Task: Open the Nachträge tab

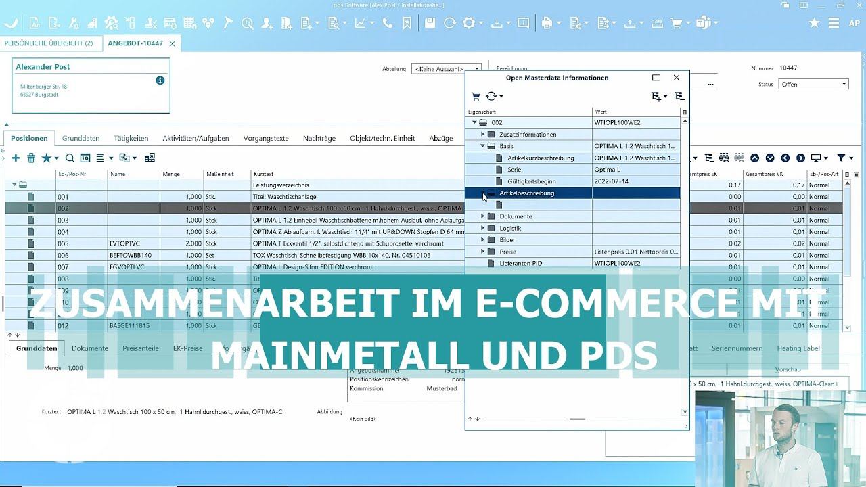Action: [319, 138]
